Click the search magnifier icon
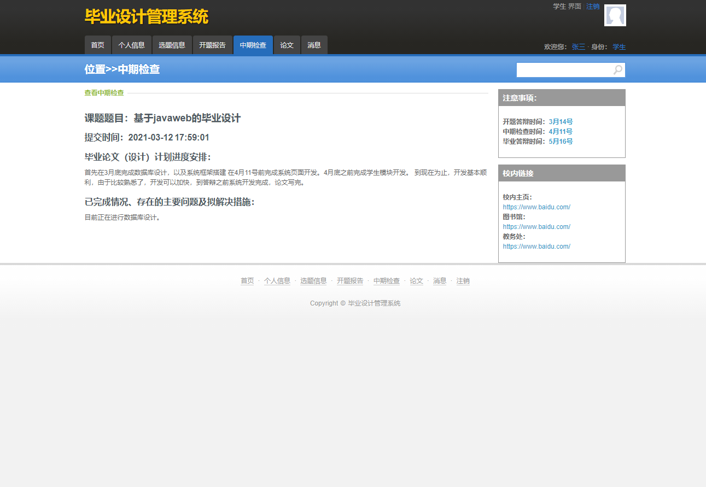Screen dimensions: 706x487 (617, 69)
